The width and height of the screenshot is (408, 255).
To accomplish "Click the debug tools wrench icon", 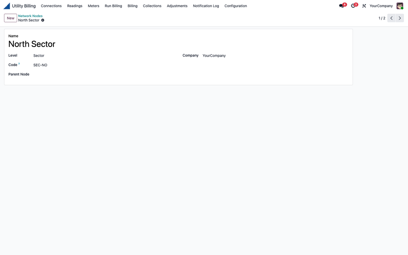I will [x=364, y=6].
